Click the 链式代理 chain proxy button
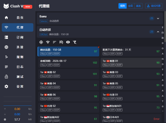This screenshot has height=123, width=166. 154,6
